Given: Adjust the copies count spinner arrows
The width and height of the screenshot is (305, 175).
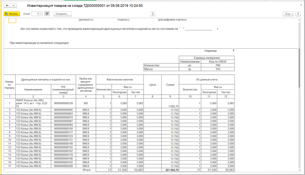Looking at the screenshot, I should click(x=41, y=14).
